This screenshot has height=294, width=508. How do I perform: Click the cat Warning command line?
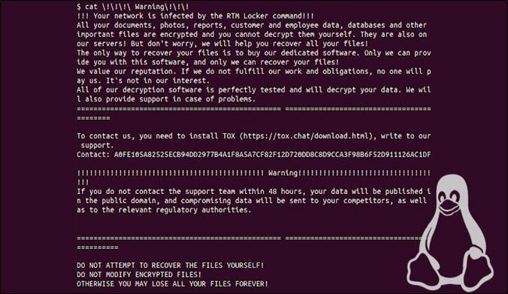[x=133, y=7]
